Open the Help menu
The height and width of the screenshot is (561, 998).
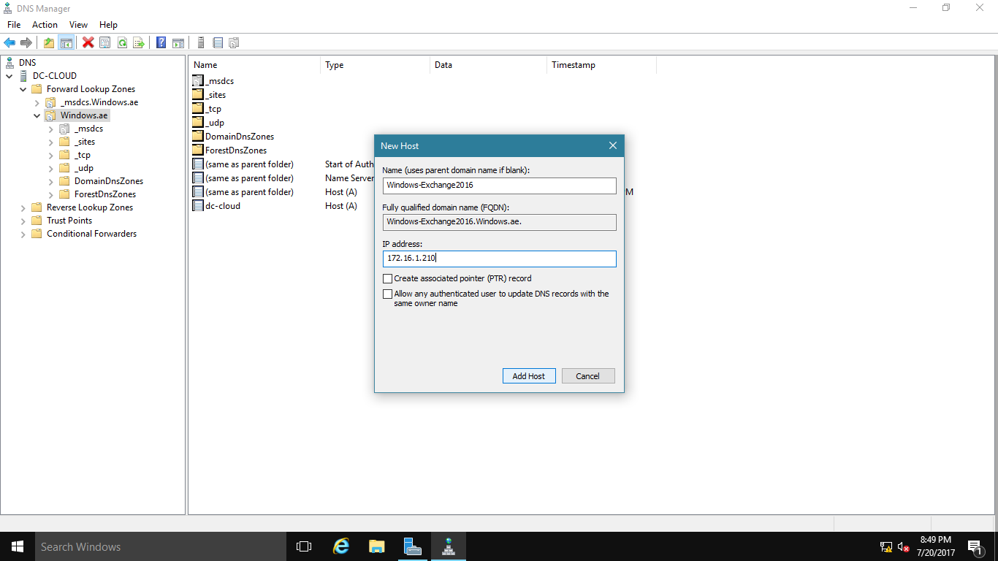(x=108, y=25)
